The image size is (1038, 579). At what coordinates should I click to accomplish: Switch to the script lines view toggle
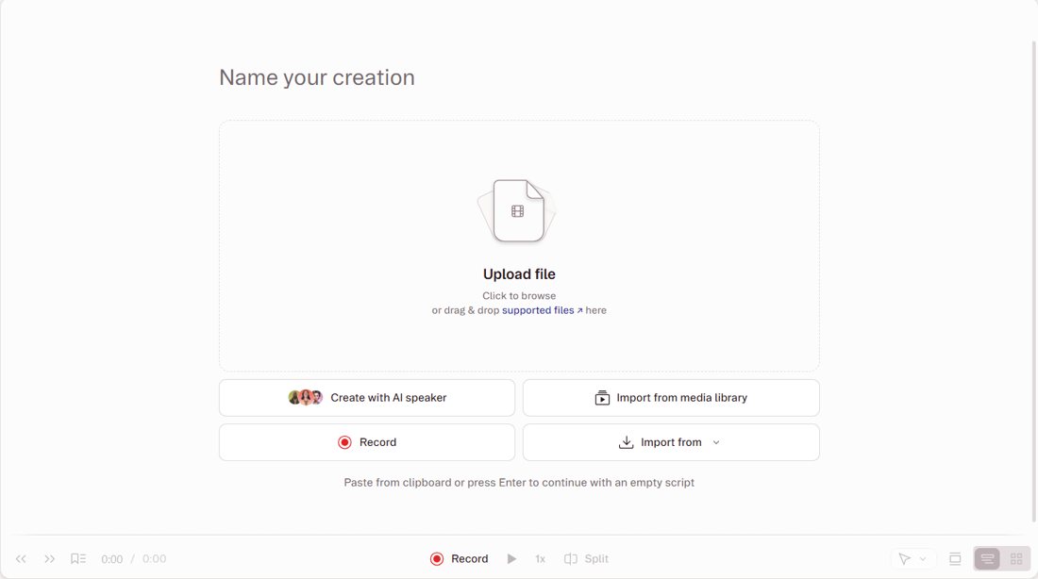pyautogui.click(x=987, y=559)
